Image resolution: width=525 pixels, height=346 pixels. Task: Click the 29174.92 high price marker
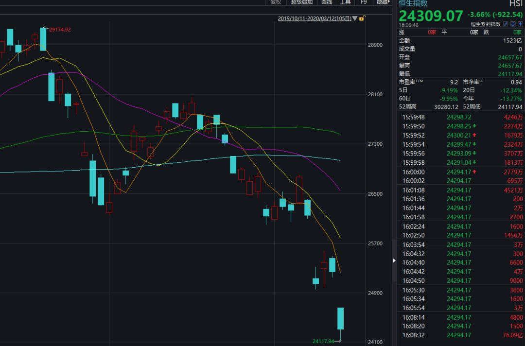(60, 30)
